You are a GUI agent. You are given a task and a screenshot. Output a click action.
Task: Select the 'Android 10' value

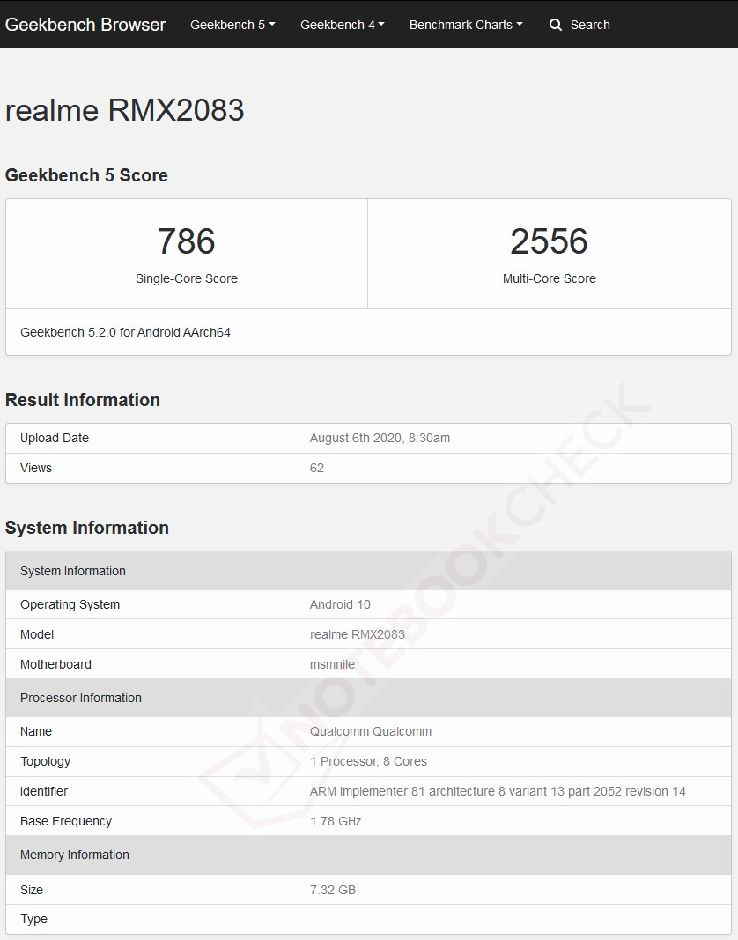click(340, 604)
